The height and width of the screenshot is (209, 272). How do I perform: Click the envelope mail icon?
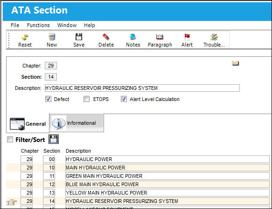(x=235, y=63)
